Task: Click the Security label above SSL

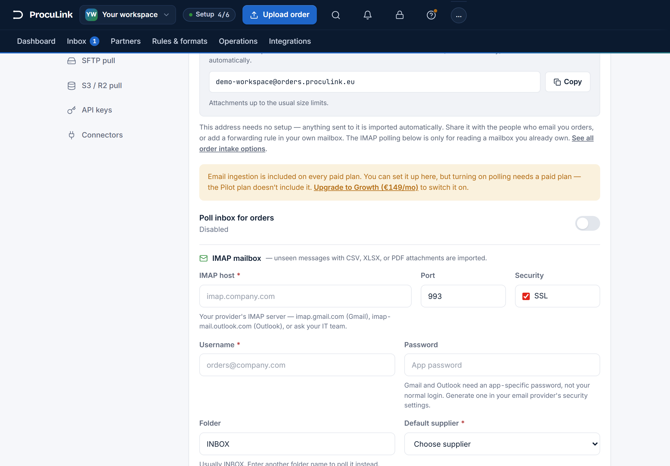Action: [x=529, y=275]
